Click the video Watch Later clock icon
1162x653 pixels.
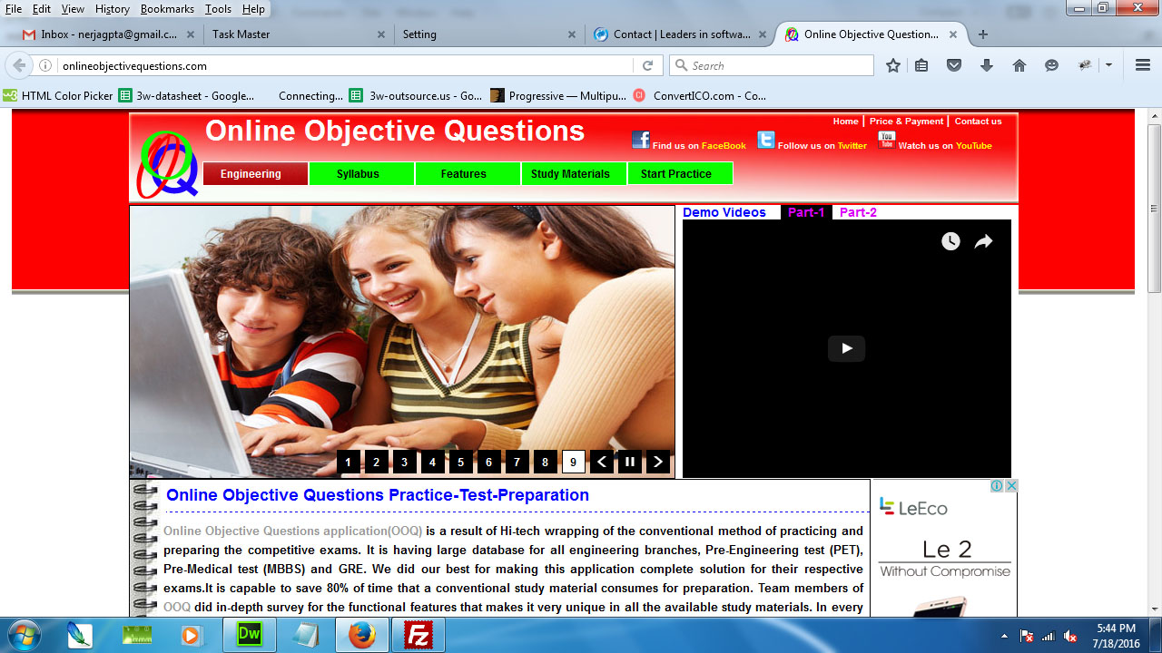point(950,241)
